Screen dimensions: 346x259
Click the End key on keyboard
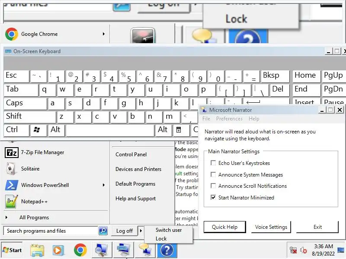306,90
